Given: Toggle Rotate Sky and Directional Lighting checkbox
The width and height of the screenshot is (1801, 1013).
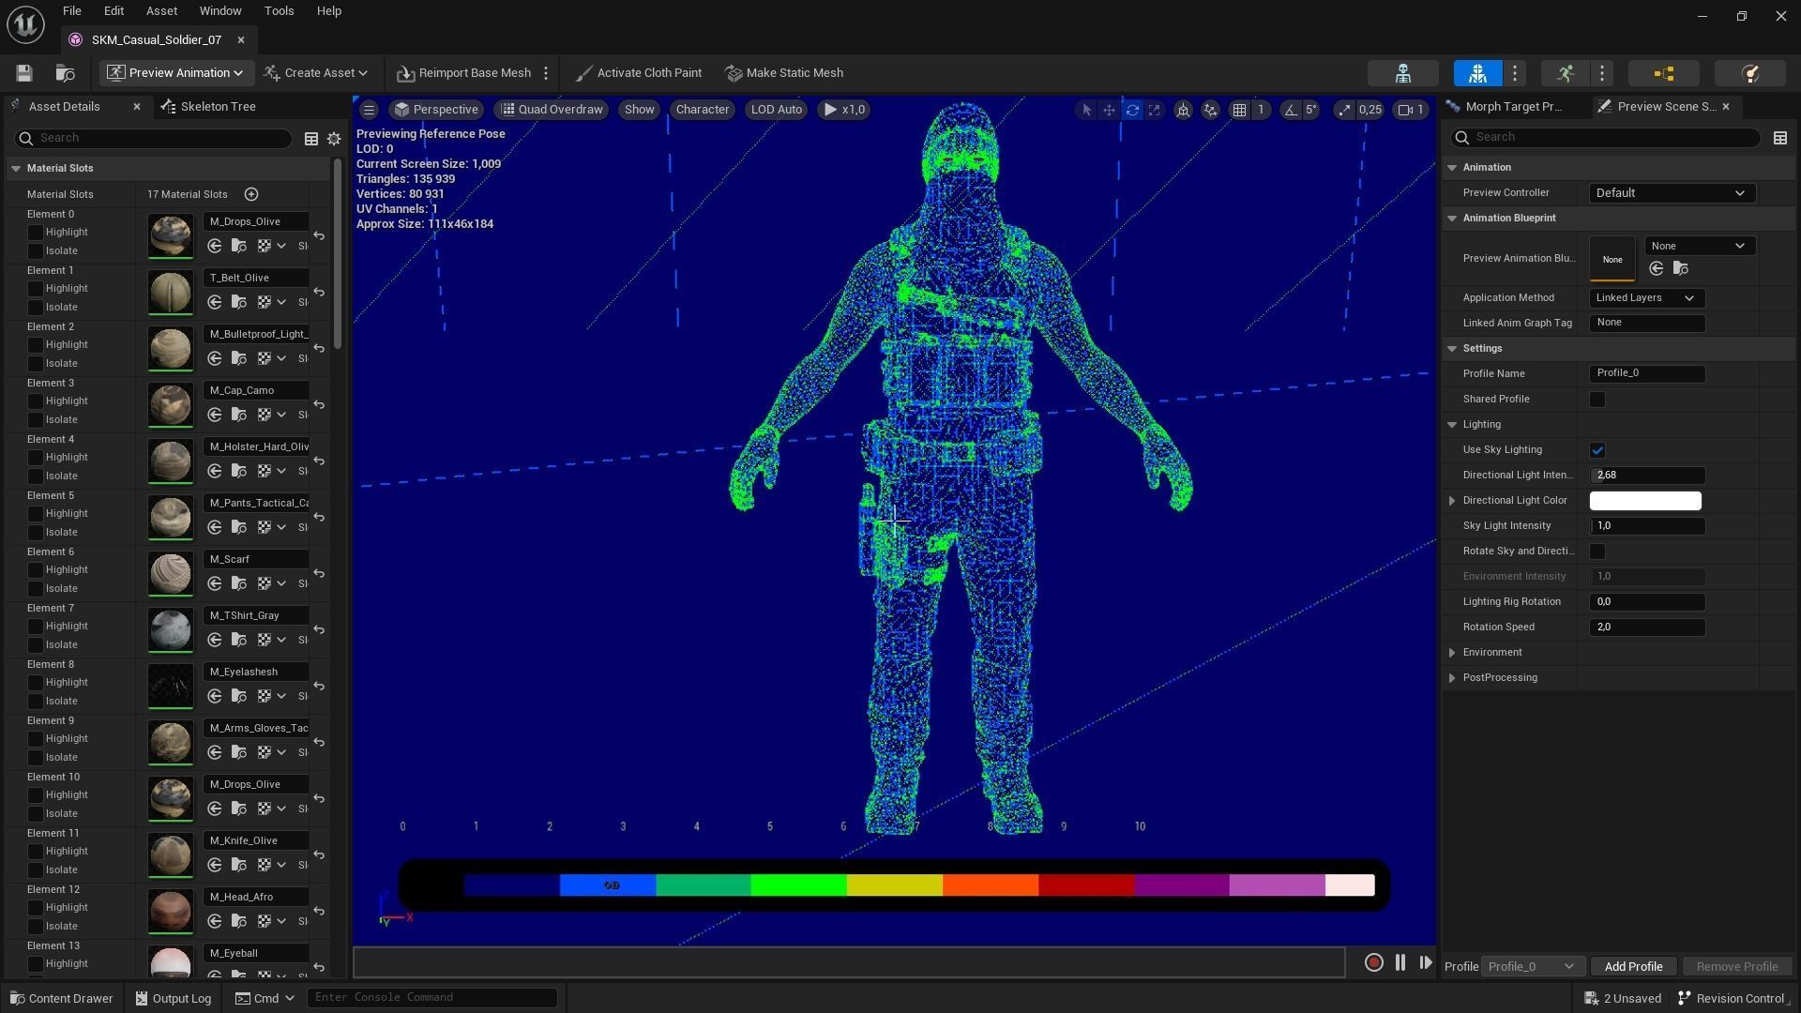Looking at the screenshot, I should click(1597, 552).
